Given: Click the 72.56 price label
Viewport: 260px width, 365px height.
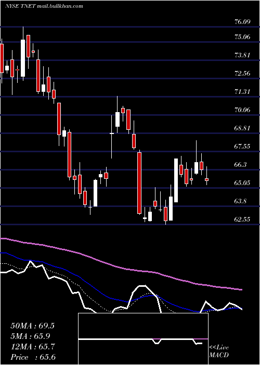Looking at the screenshot, I should (x=243, y=74).
